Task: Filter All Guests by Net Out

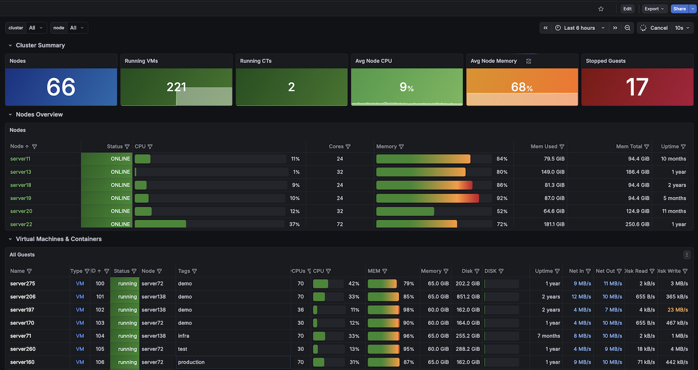Action: pyautogui.click(x=619, y=271)
